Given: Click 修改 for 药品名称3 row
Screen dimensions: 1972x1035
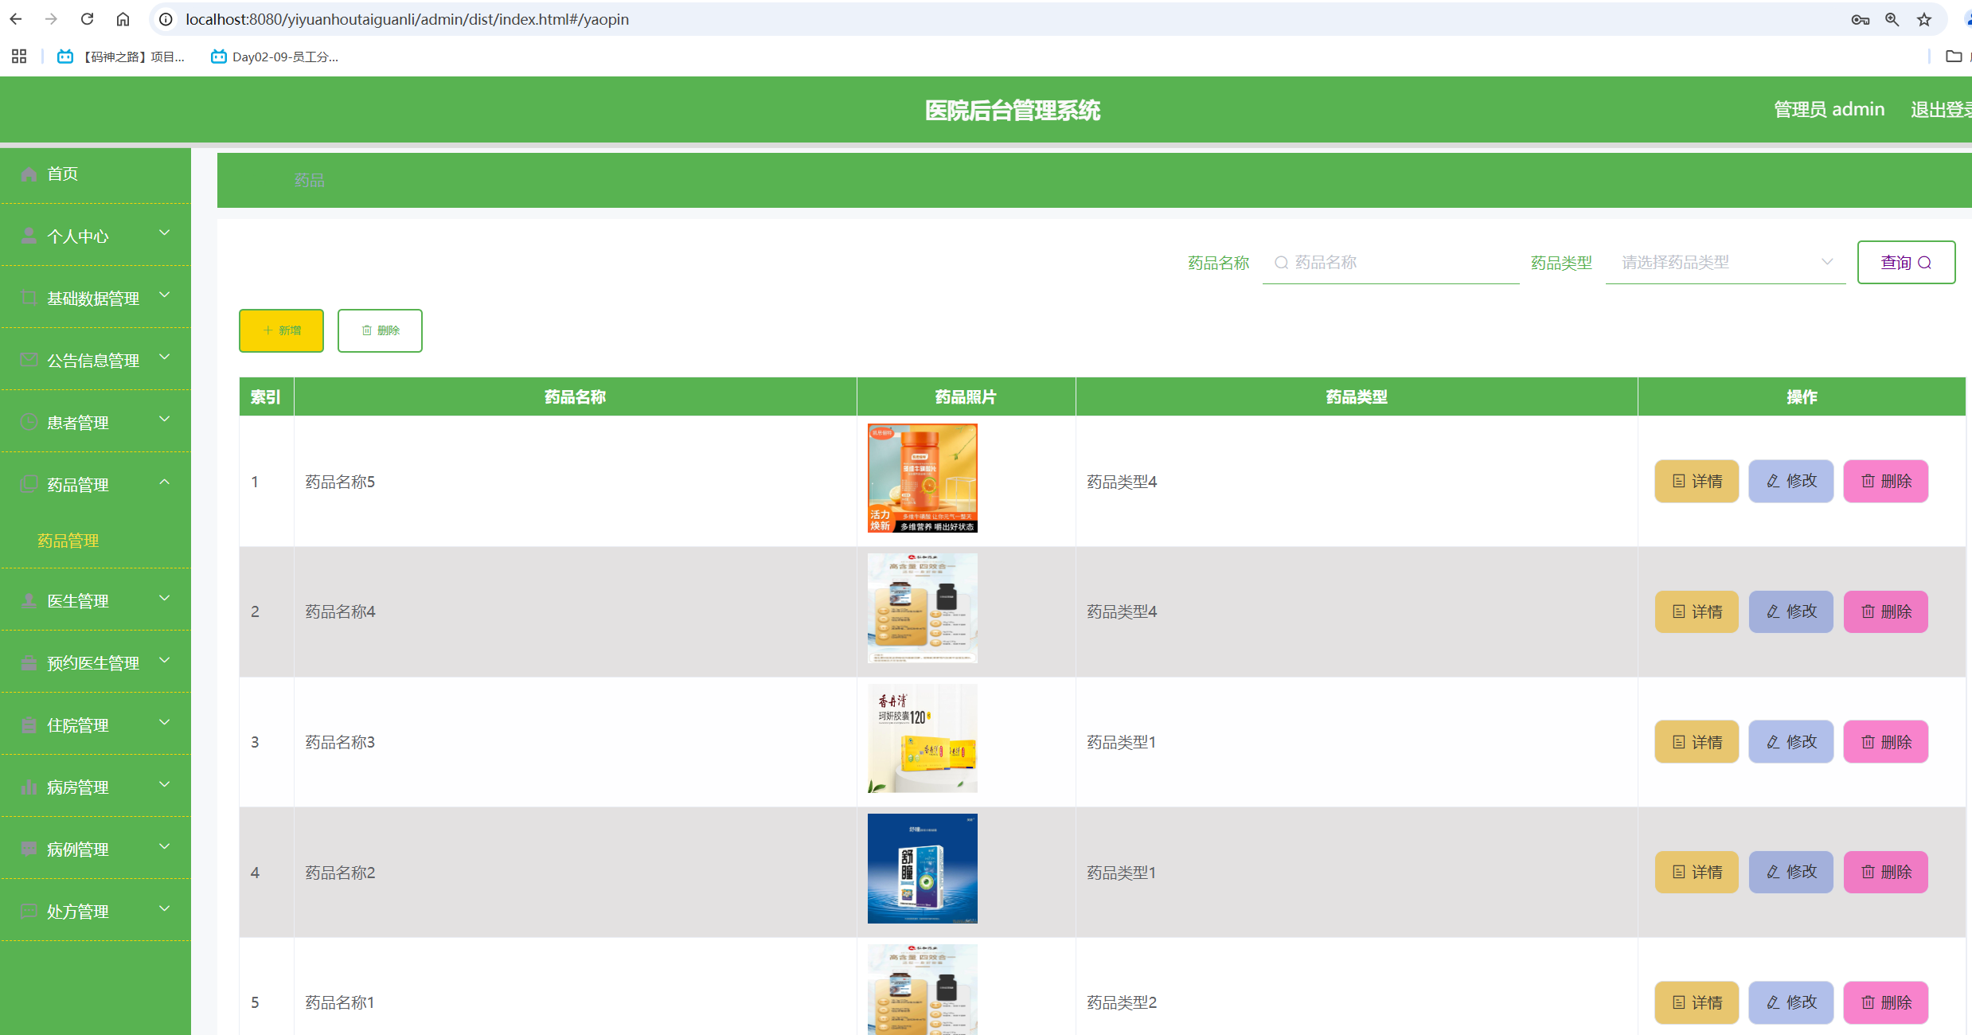Looking at the screenshot, I should coord(1790,742).
